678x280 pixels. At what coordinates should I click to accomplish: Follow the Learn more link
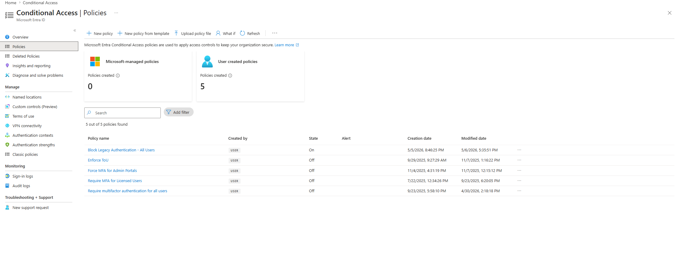[284, 45]
